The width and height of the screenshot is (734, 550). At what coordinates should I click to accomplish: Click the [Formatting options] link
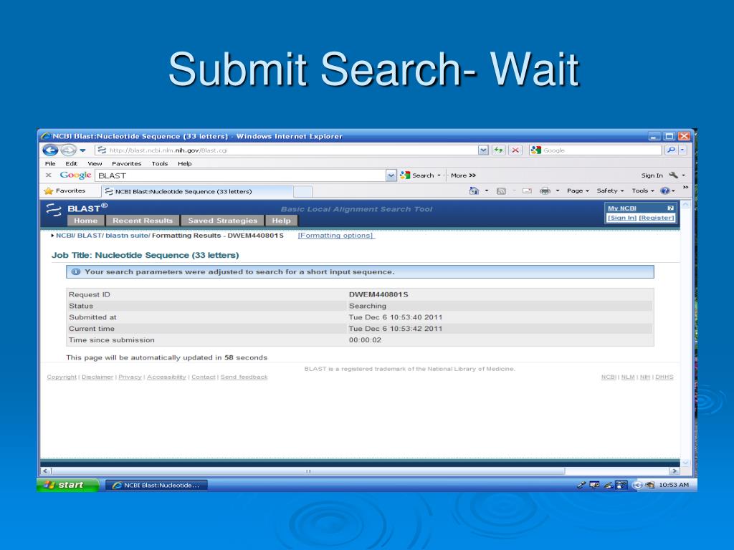[336, 236]
